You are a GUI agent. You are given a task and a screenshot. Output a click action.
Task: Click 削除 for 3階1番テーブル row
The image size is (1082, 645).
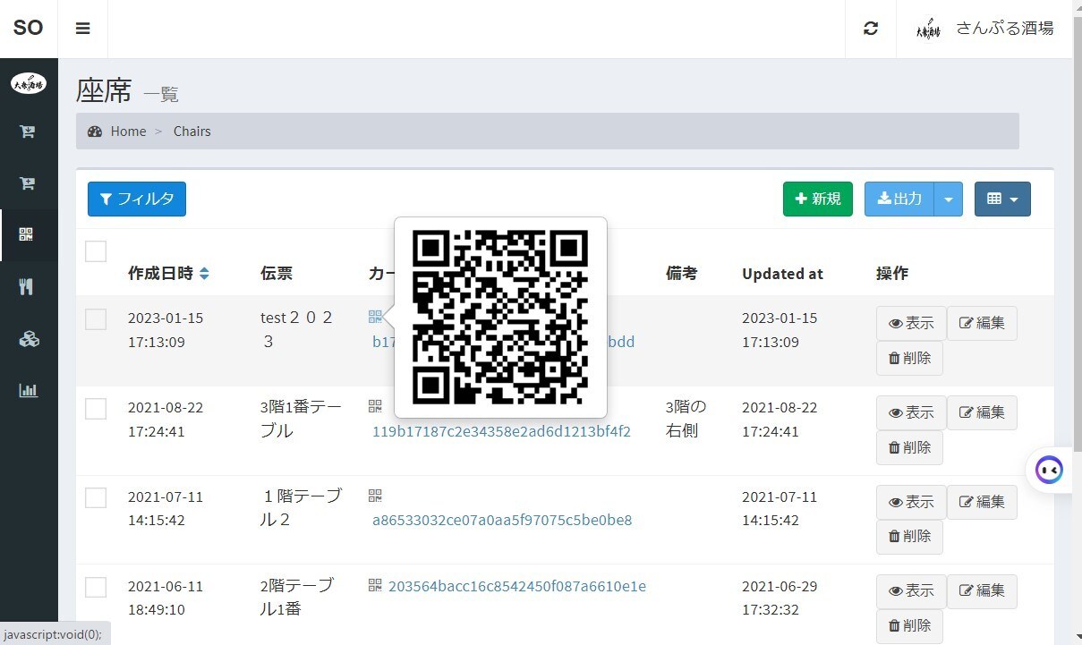pos(909,447)
